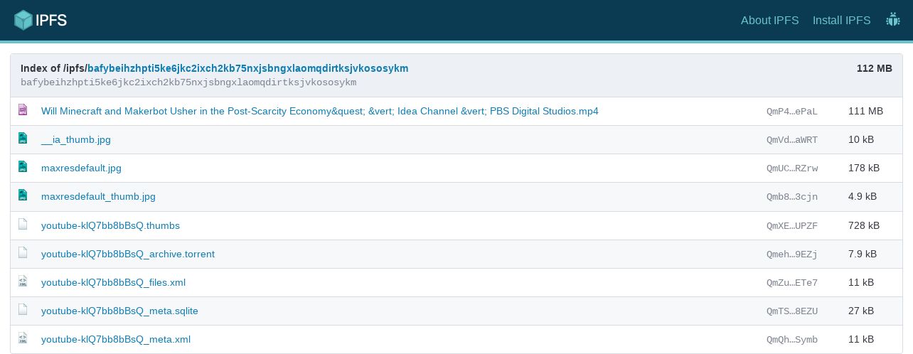This screenshot has height=354, width=913.
Task: Click the QmP4...ePaL hash link
Action: coord(792,112)
